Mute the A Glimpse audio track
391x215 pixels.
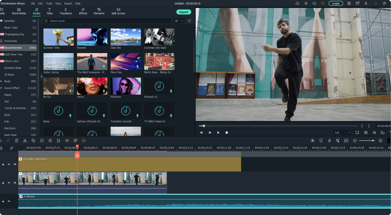tap(9, 201)
